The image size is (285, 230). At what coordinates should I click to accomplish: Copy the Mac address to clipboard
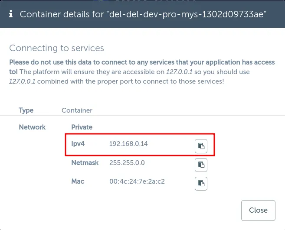click(x=201, y=183)
